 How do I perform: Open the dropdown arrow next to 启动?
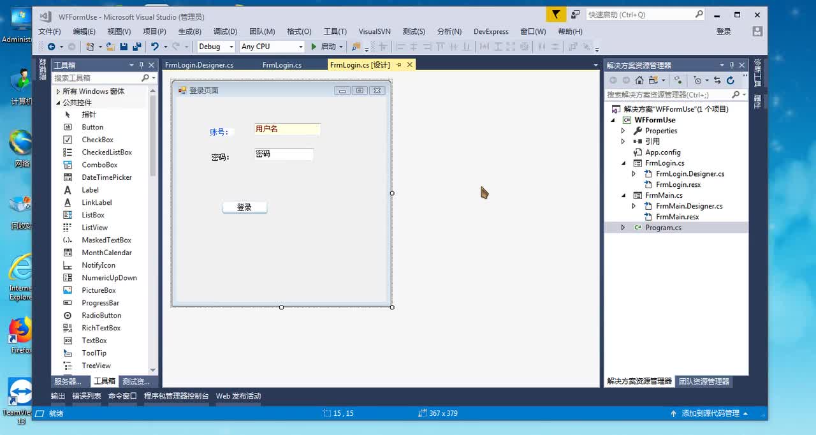[x=341, y=47]
